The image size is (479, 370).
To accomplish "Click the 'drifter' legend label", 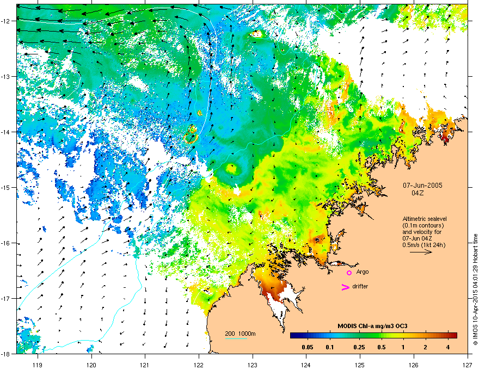I will (x=360, y=286).
